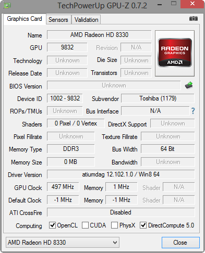Close window with the red X button
Viewport: 205px width, 253px height.
click(192, 4)
